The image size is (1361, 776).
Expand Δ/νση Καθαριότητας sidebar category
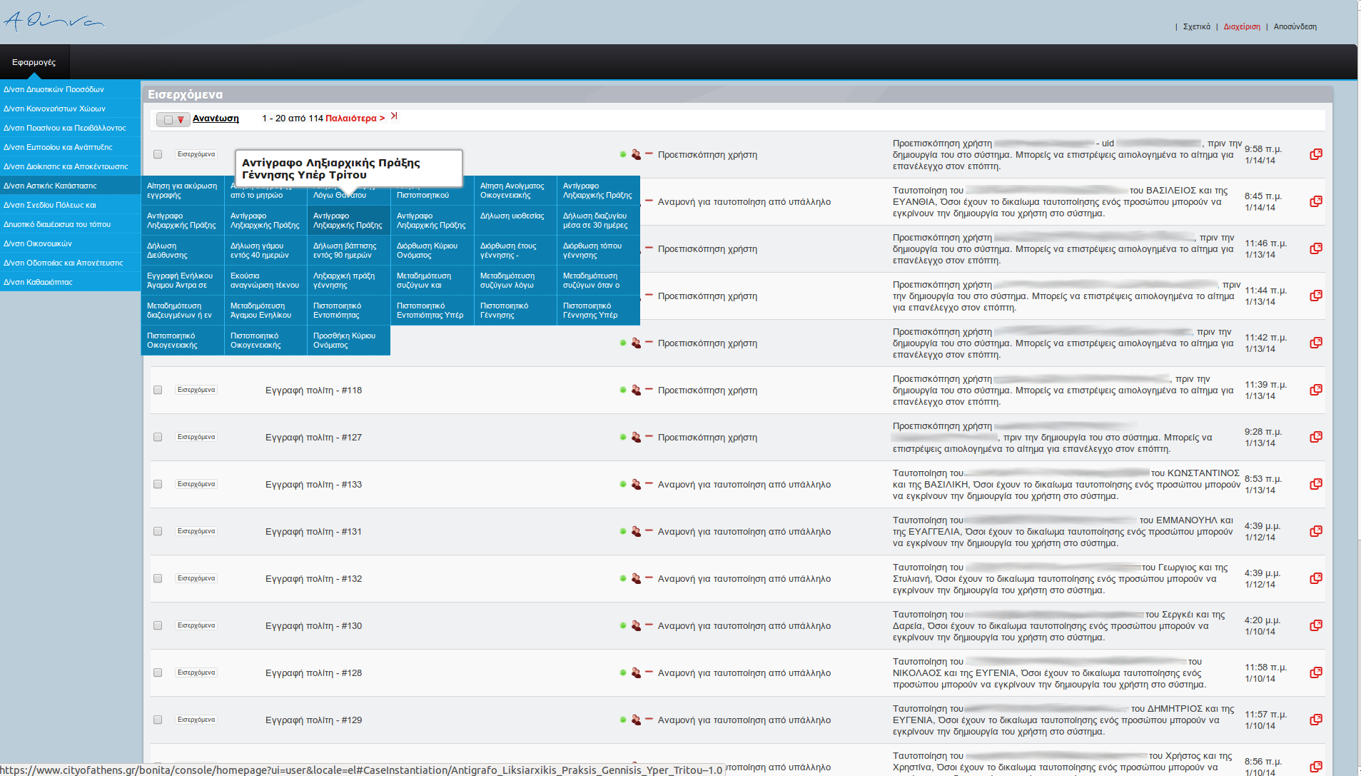click(38, 282)
